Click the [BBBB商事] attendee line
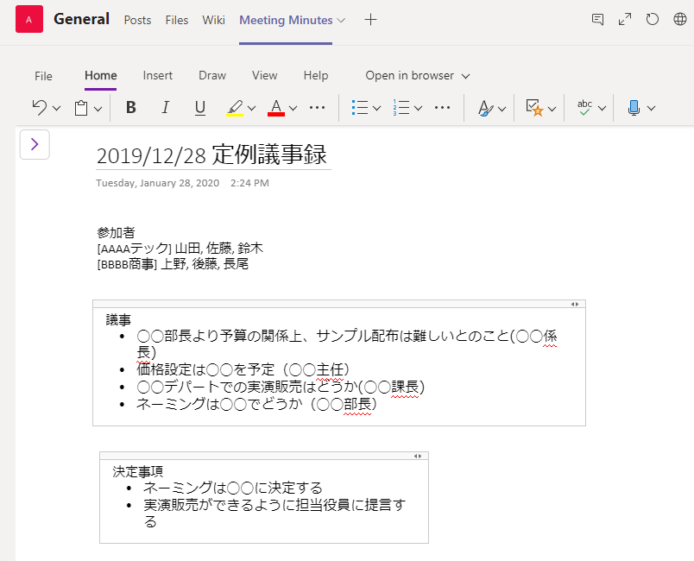 coord(173,264)
